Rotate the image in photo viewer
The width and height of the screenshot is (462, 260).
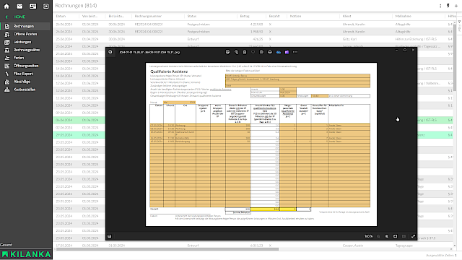pos(236,52)
